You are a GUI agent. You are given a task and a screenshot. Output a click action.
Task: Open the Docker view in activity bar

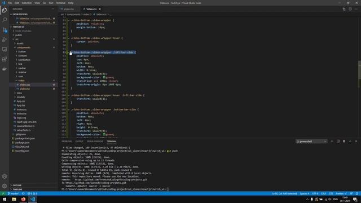(x=5, y=69)
